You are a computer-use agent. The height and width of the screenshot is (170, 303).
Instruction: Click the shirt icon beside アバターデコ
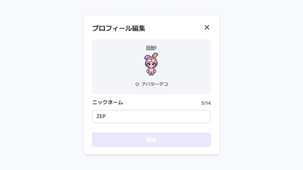pyautogui.click(x=137, y=84)
